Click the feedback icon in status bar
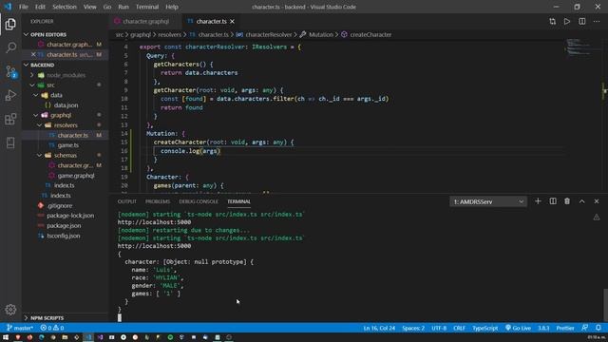This screenshot has height=342, width=608. coord(585,328)
